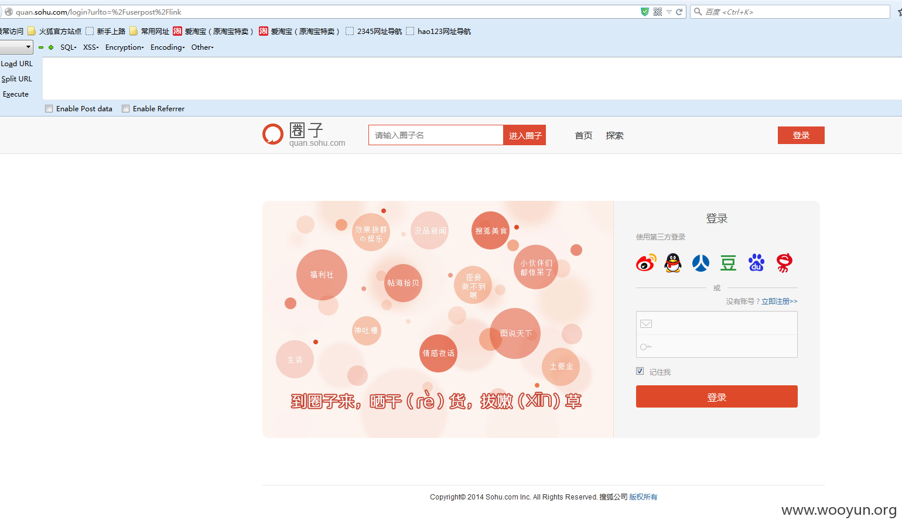Open the QR code icon in address bar
This screenshot has height=527, width=902.
[x=658, y=12]
